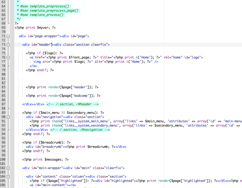Collapse the fold at line 71
Image resolution: width=242 pixels, height=188 pixels.
point(8,36)
